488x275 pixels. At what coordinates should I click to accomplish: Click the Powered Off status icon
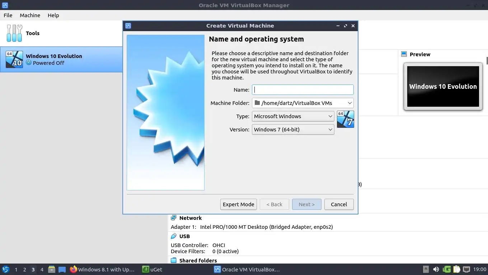point(29,63)
